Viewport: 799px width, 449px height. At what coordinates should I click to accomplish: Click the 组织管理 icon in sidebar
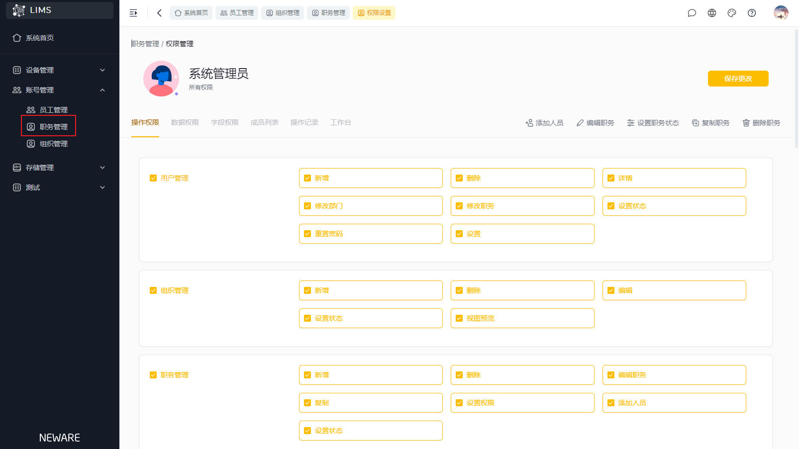tap(31, 144)
